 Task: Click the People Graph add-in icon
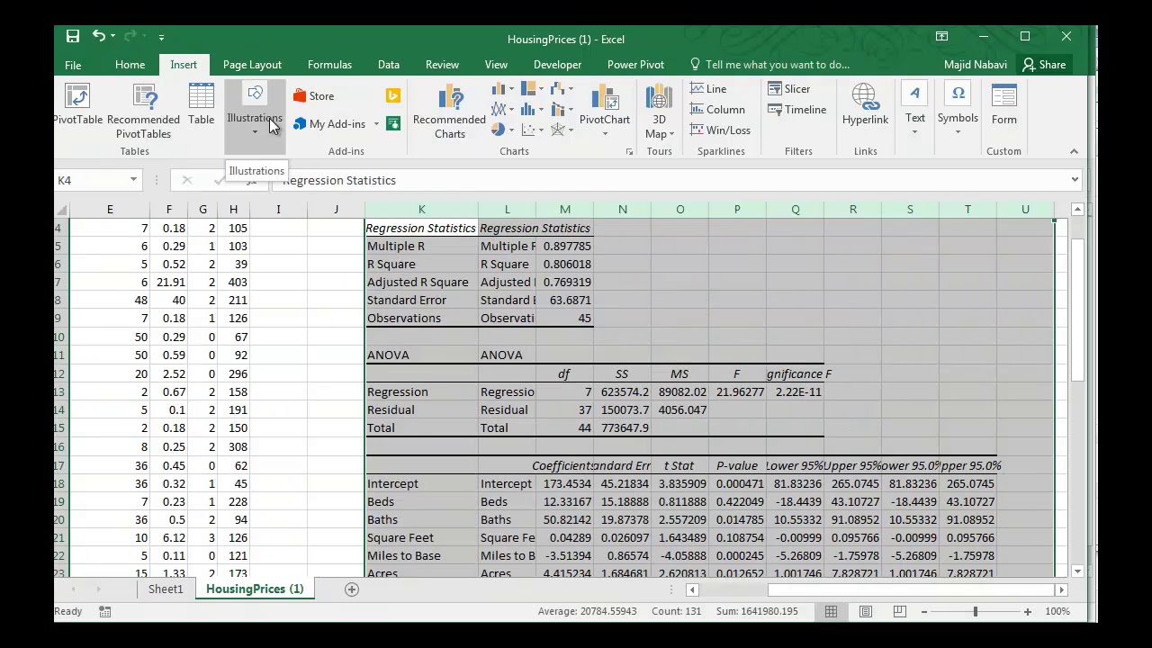(392, 123)
